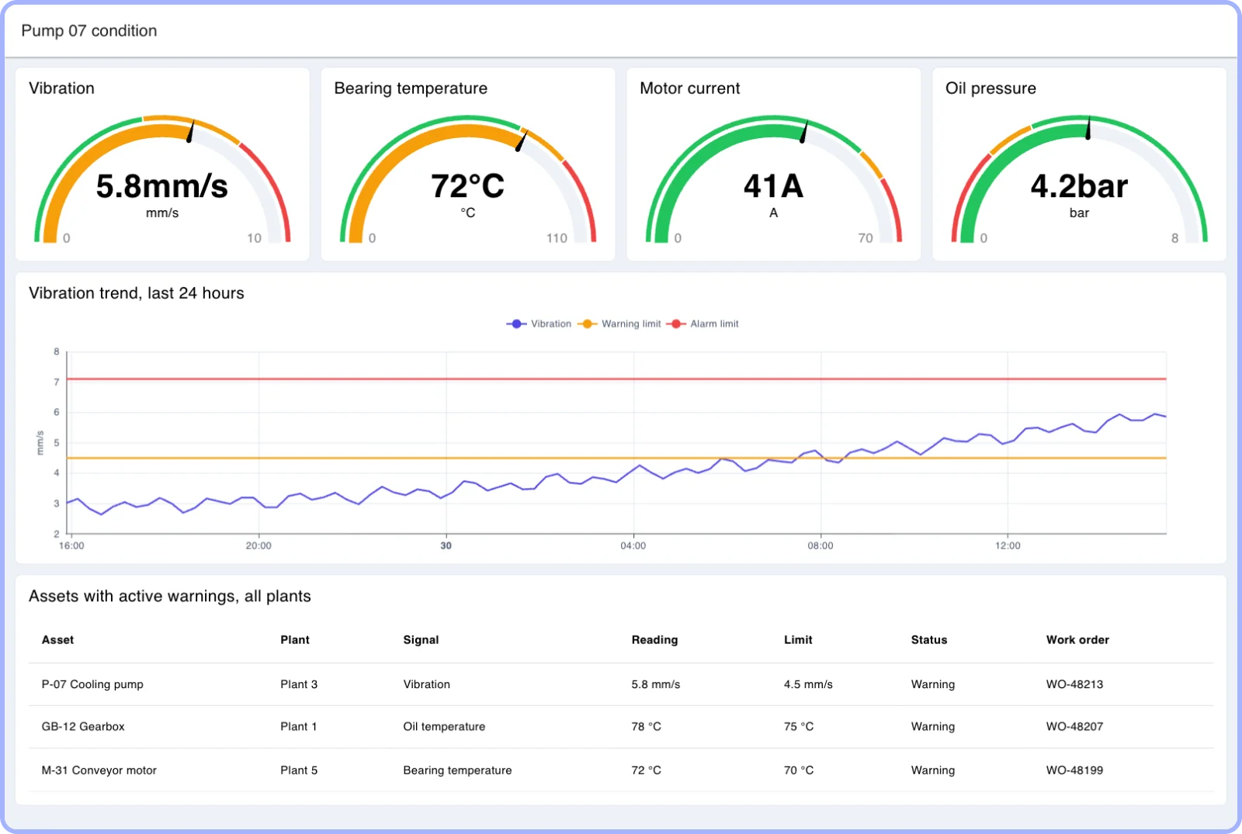The image size is (1242, 834).
Task: Toggle the Warning limit legend entry
Action: pyautogui.click(x=619, y=324)
